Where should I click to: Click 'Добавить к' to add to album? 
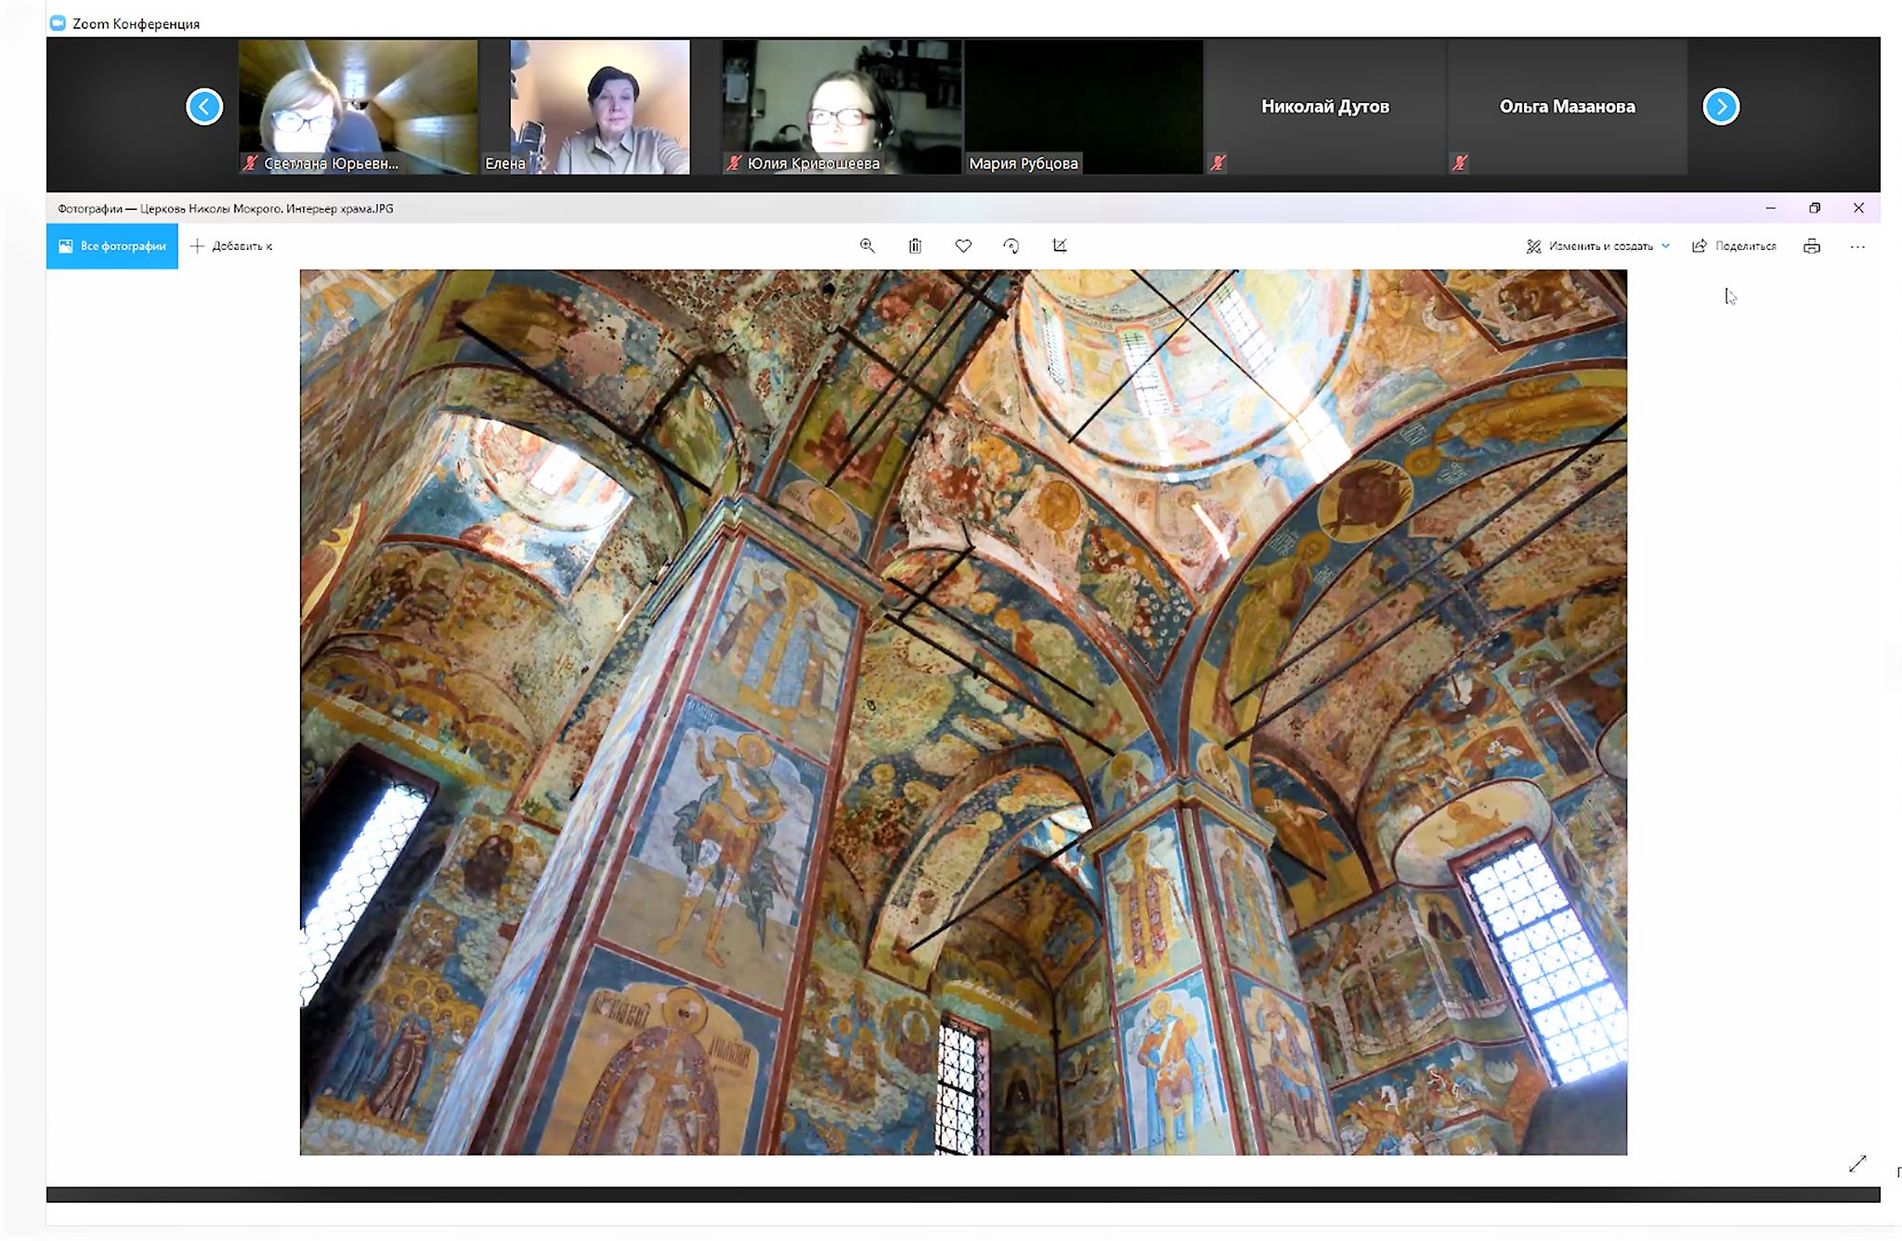point(231,246)
